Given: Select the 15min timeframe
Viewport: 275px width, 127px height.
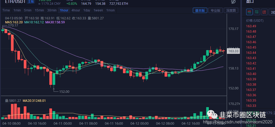Looking at the screenshot, I should click(39, 10).
